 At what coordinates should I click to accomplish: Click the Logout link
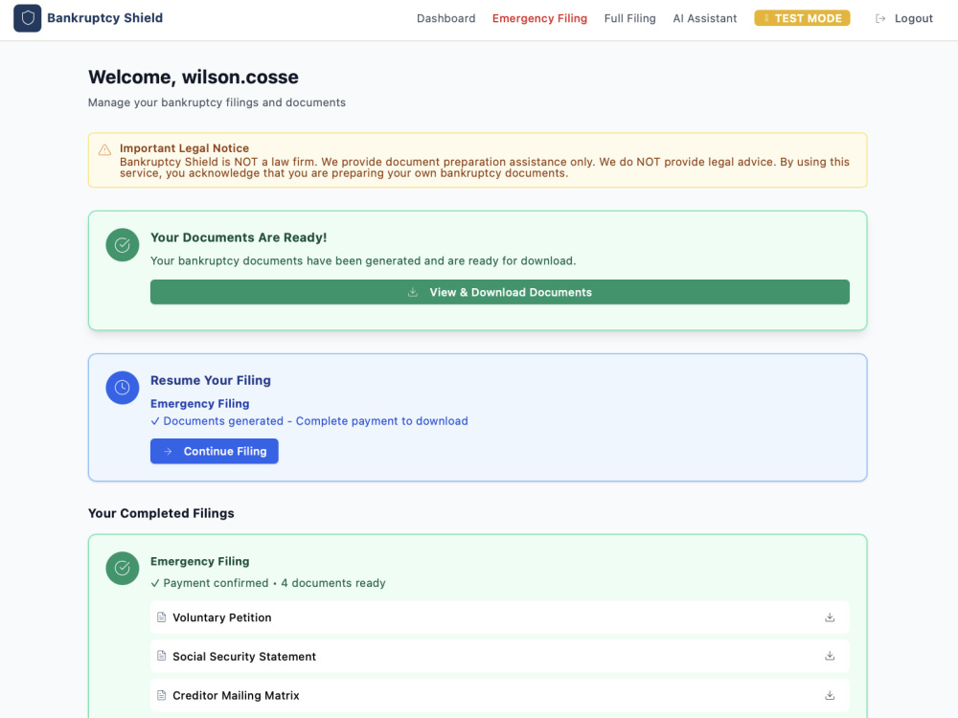tap(904, 18)
